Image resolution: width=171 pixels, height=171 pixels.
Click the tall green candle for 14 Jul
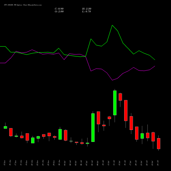tap(115, 103)
